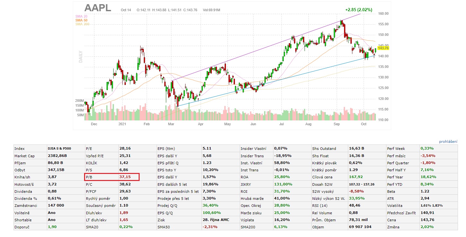Click the AAPL ticker title

point(98,8)
